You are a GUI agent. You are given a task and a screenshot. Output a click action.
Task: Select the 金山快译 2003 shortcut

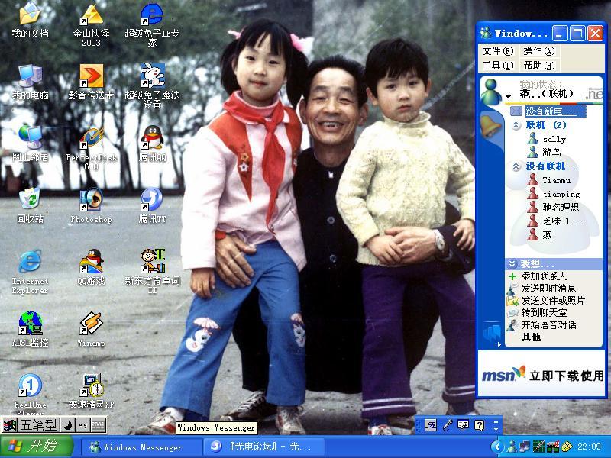91,25
